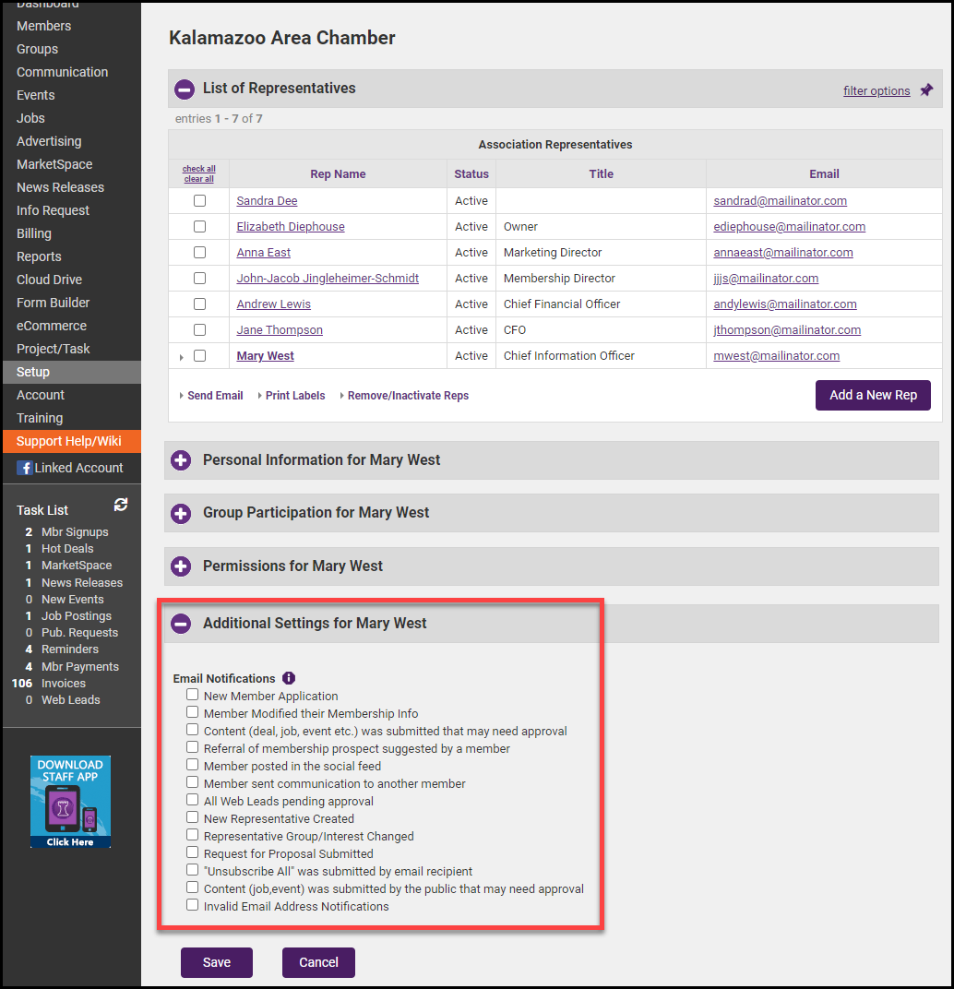Collapse List of Representatives with minus icon
This screenshot has width=954, height=989.
tap(185, 89)
